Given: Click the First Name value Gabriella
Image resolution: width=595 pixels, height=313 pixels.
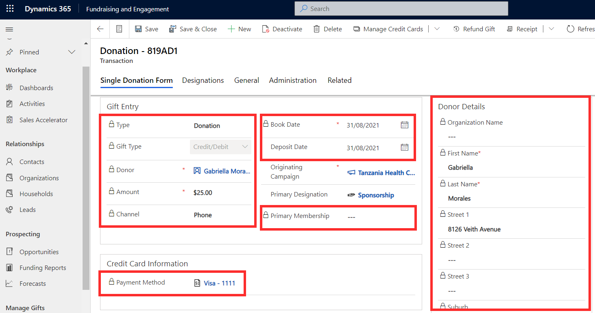Looking at the screenshot, I should [460, 167].
